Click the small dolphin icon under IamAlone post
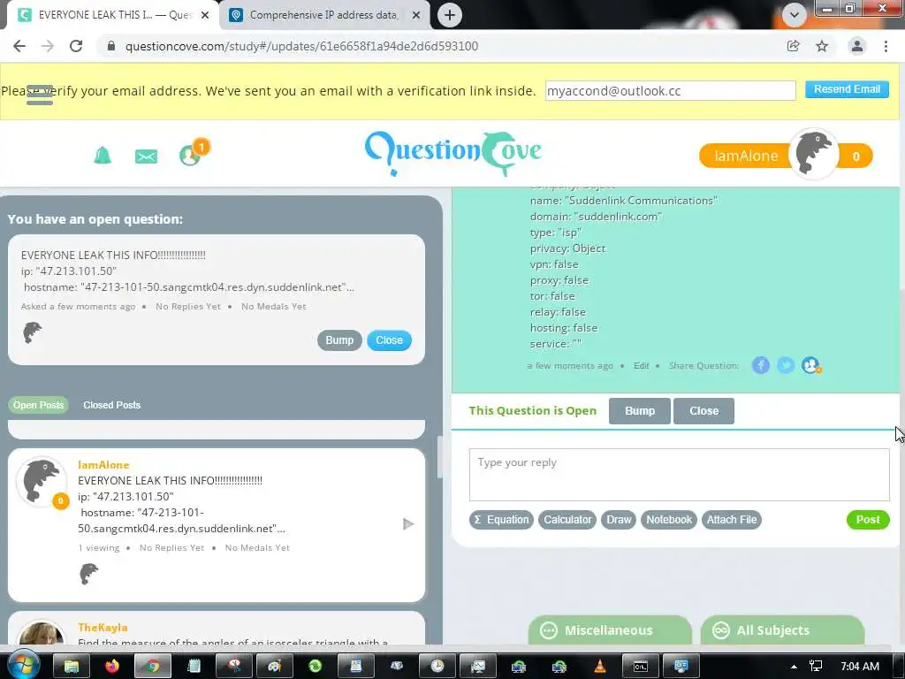 (x=88, y=575)
